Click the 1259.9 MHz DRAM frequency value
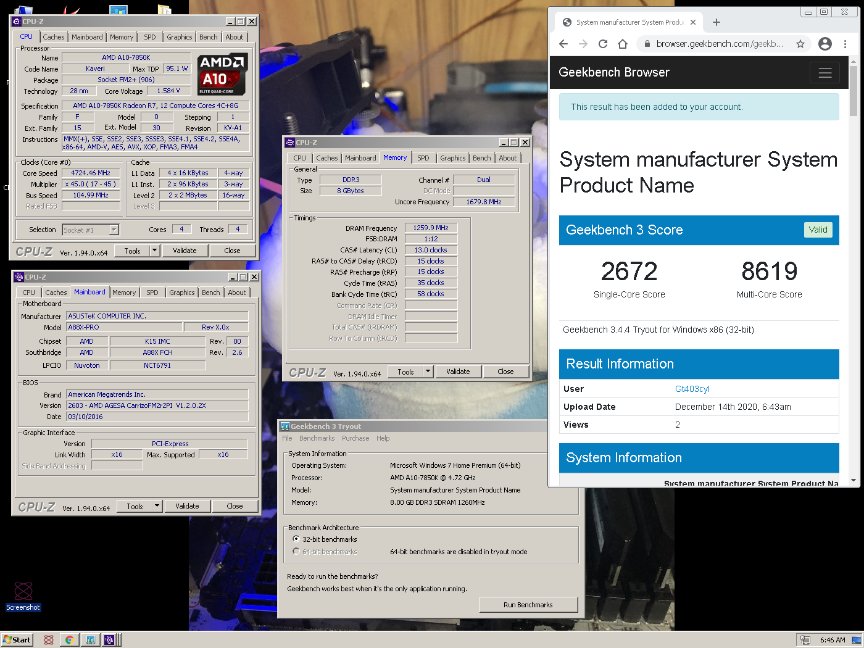Image resolution: width=864 pixels, height=648 pixels. click(x=431, y=228)
